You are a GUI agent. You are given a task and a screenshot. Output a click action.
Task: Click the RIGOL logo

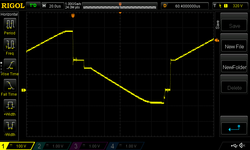(13, 6)
